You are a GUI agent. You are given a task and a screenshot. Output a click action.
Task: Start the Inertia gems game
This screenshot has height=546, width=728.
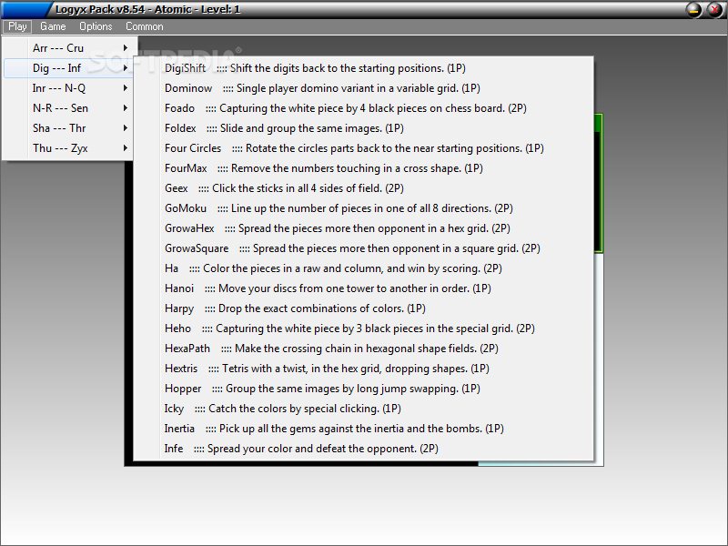363,428
